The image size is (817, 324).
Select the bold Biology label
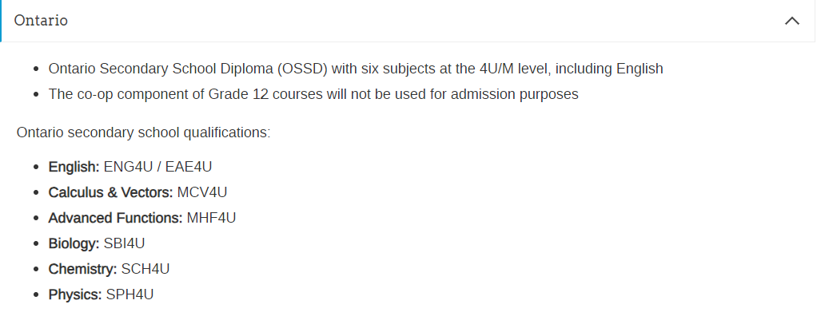[74, 243]
